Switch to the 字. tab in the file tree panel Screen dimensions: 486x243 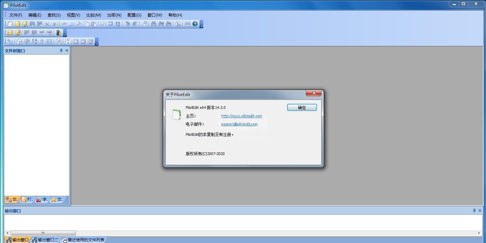pos(42,200)
